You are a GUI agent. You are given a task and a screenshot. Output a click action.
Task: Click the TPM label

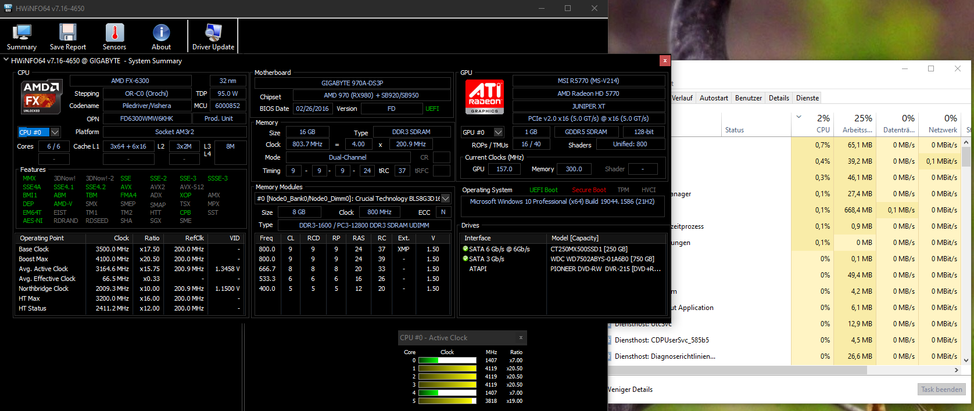click(x=623, y=190)
